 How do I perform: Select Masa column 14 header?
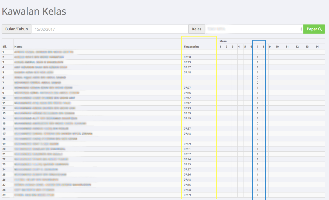click(x=317, y=47)
